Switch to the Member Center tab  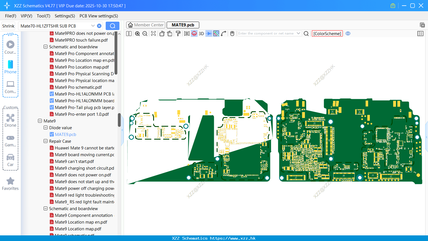click(146, 25)
